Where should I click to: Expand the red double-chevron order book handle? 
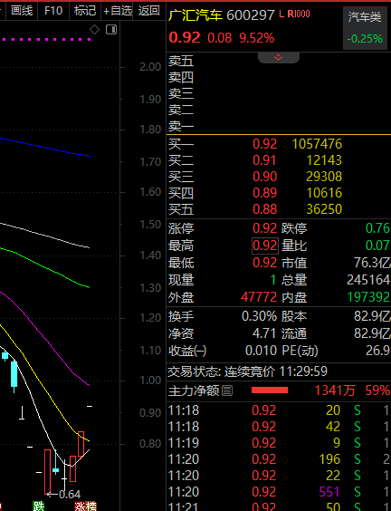point(278,57)
